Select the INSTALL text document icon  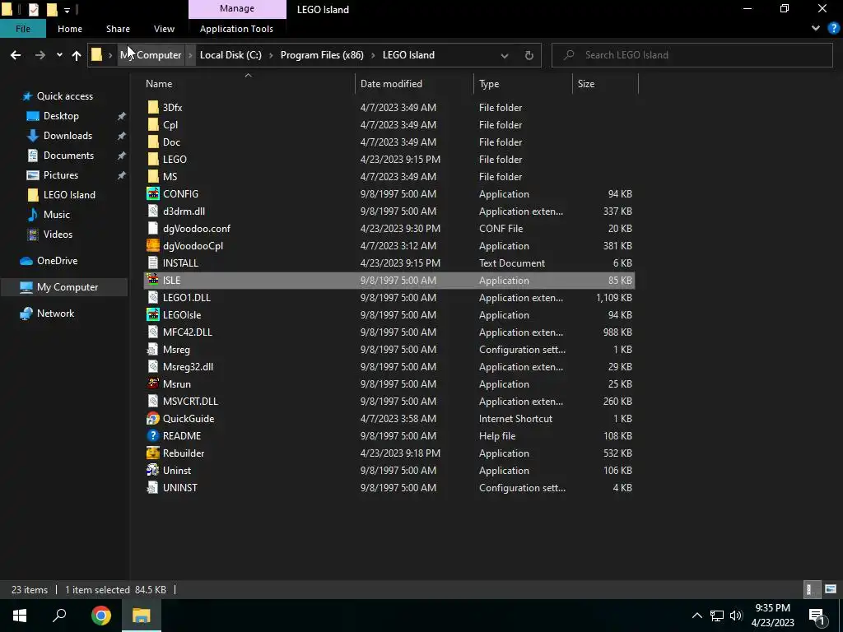point(153,263)
